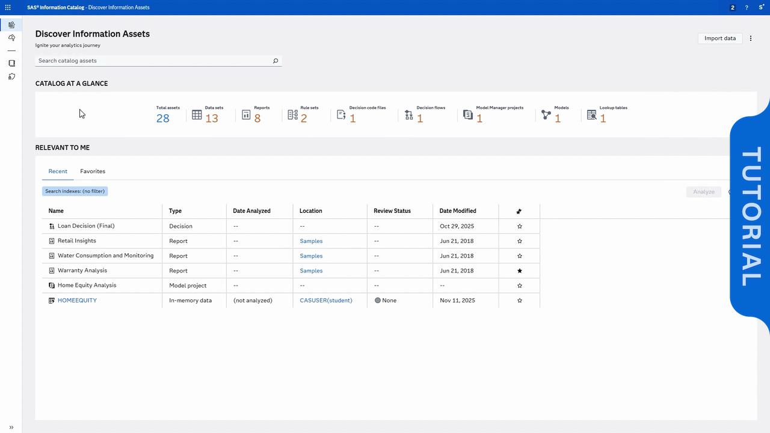Open the more options menu beside Import data

[x=751, y=38]
